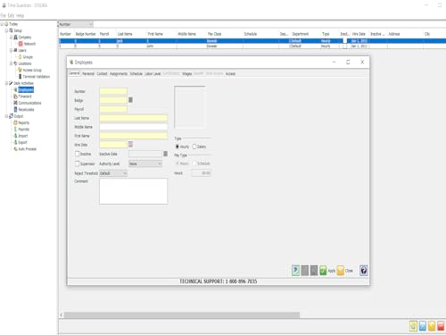Check the Inactive checkbox

(78, 154)
